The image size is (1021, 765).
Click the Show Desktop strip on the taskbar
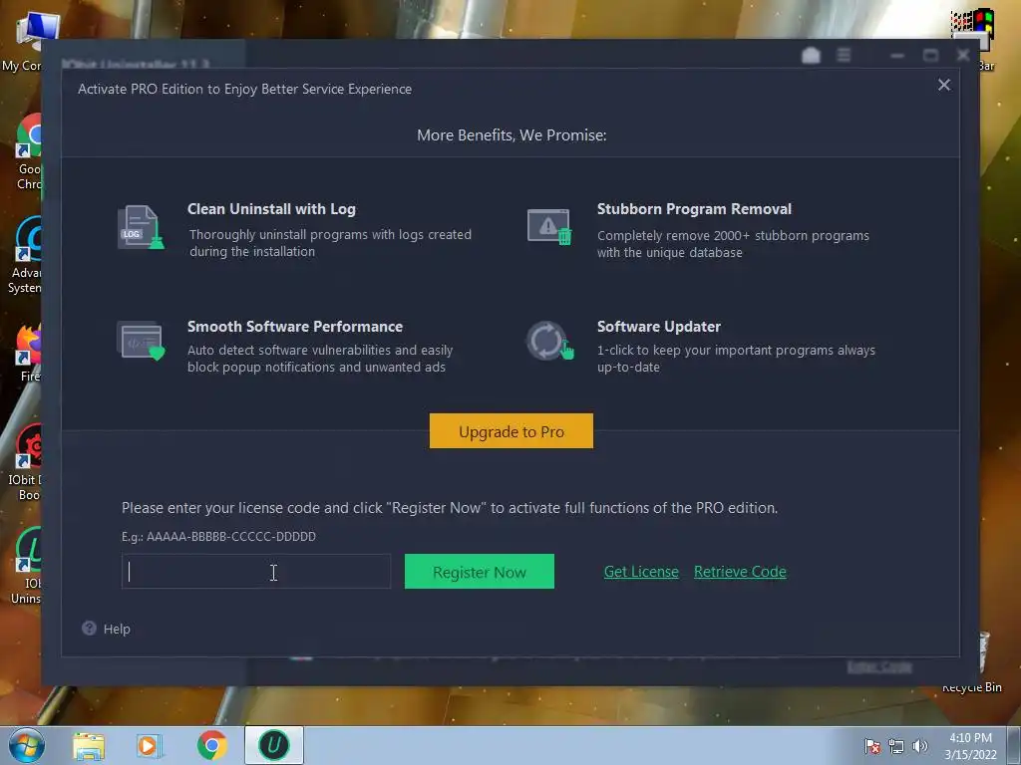point(1014,746)
